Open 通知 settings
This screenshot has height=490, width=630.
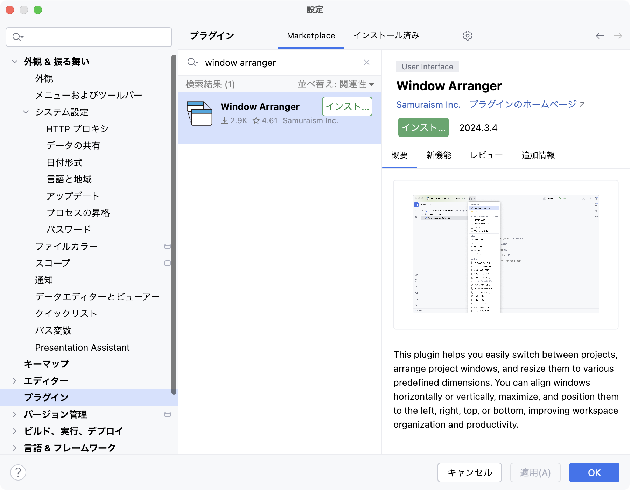[44, 280]
